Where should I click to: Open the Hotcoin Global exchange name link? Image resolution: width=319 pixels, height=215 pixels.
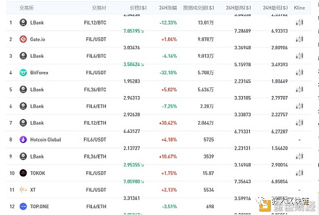[45, 140]
